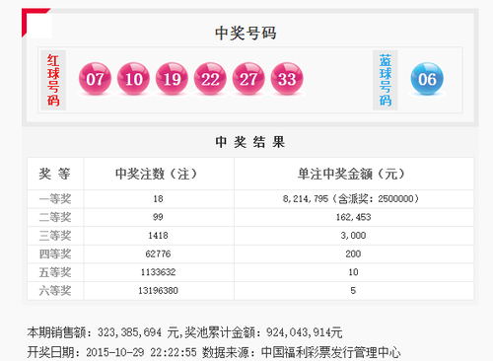Click the red ball numbered 10
Viewport: 493px width, 361px height.
133,79
